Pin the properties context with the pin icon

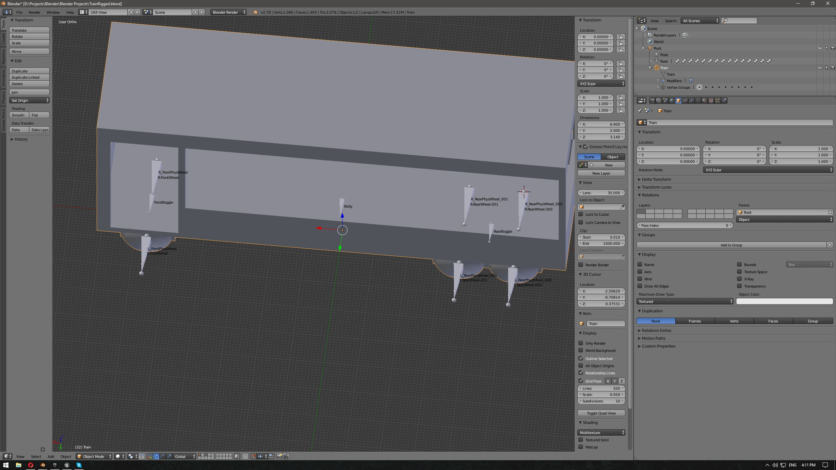pyautogui.click(x=640, y=111)
